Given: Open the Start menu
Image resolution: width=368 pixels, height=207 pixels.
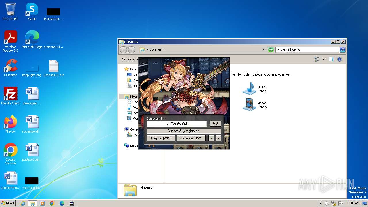Looking at the screenshot, I should click(x=8, y=203).
